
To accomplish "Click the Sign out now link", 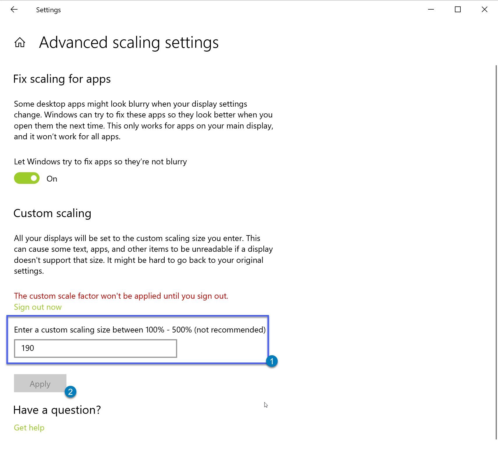I will [38, 307].
